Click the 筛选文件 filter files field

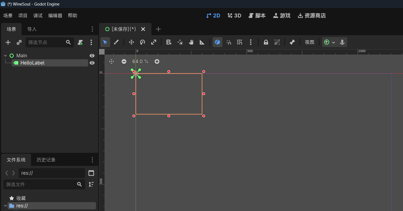(44, 184)
